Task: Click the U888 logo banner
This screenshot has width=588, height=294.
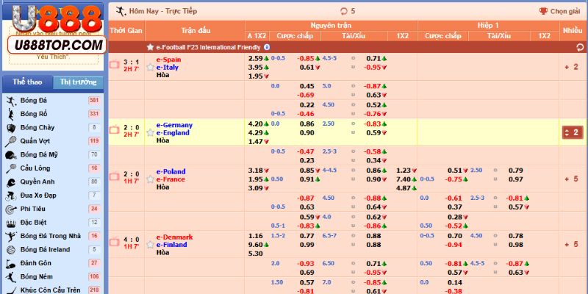Action: [53, 31]
